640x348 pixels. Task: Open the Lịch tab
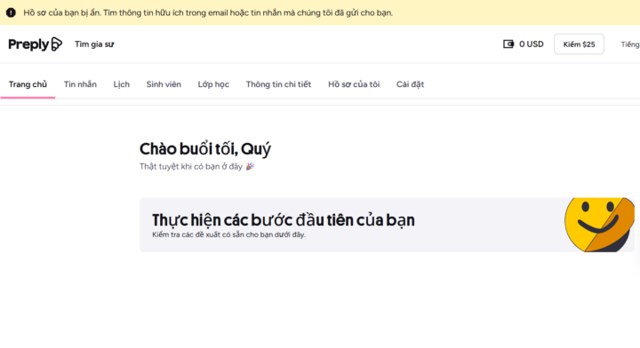[x=121, y=84]
